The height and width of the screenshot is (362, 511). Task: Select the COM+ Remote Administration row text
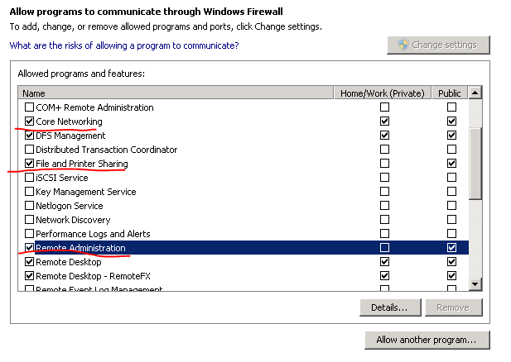(94, 107)
